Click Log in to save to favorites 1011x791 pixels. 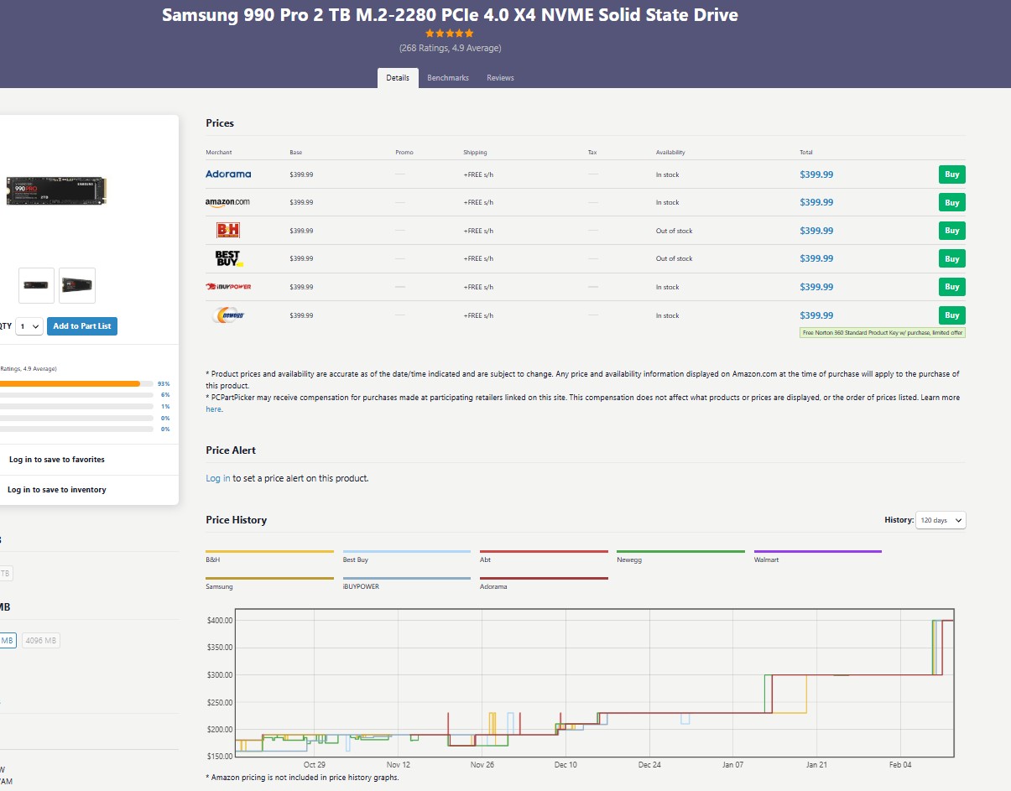57,460
